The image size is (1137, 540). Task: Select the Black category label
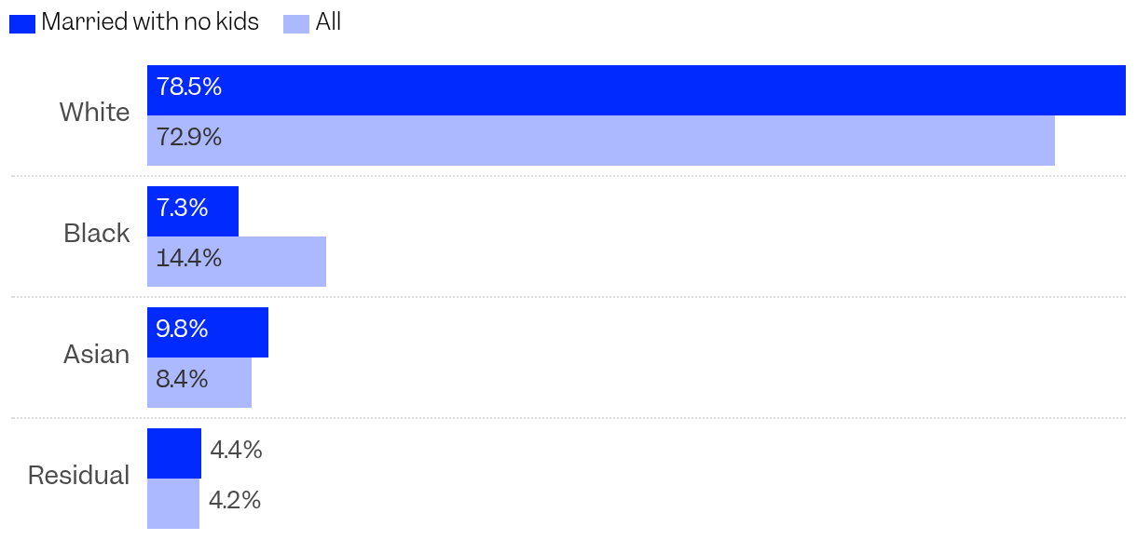point(97,234)
